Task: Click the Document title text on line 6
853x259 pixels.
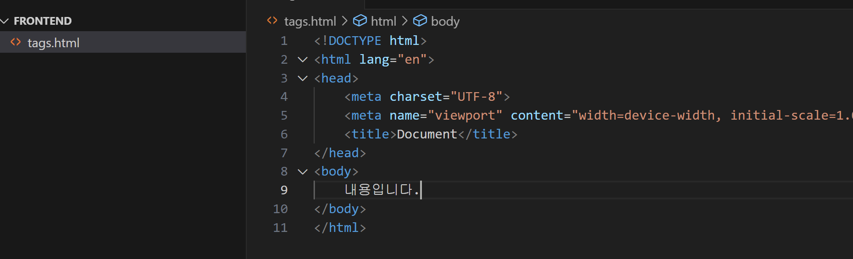Action: (x=427, y=134)
